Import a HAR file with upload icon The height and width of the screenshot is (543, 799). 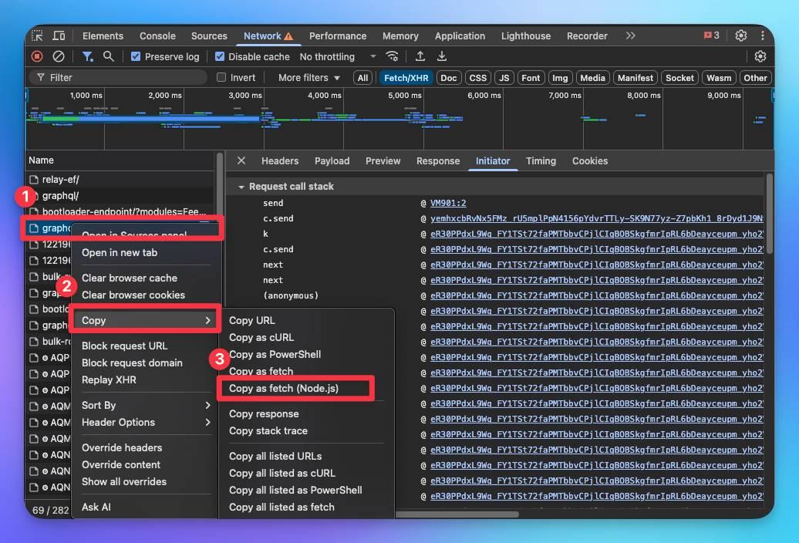coord(420,56)
